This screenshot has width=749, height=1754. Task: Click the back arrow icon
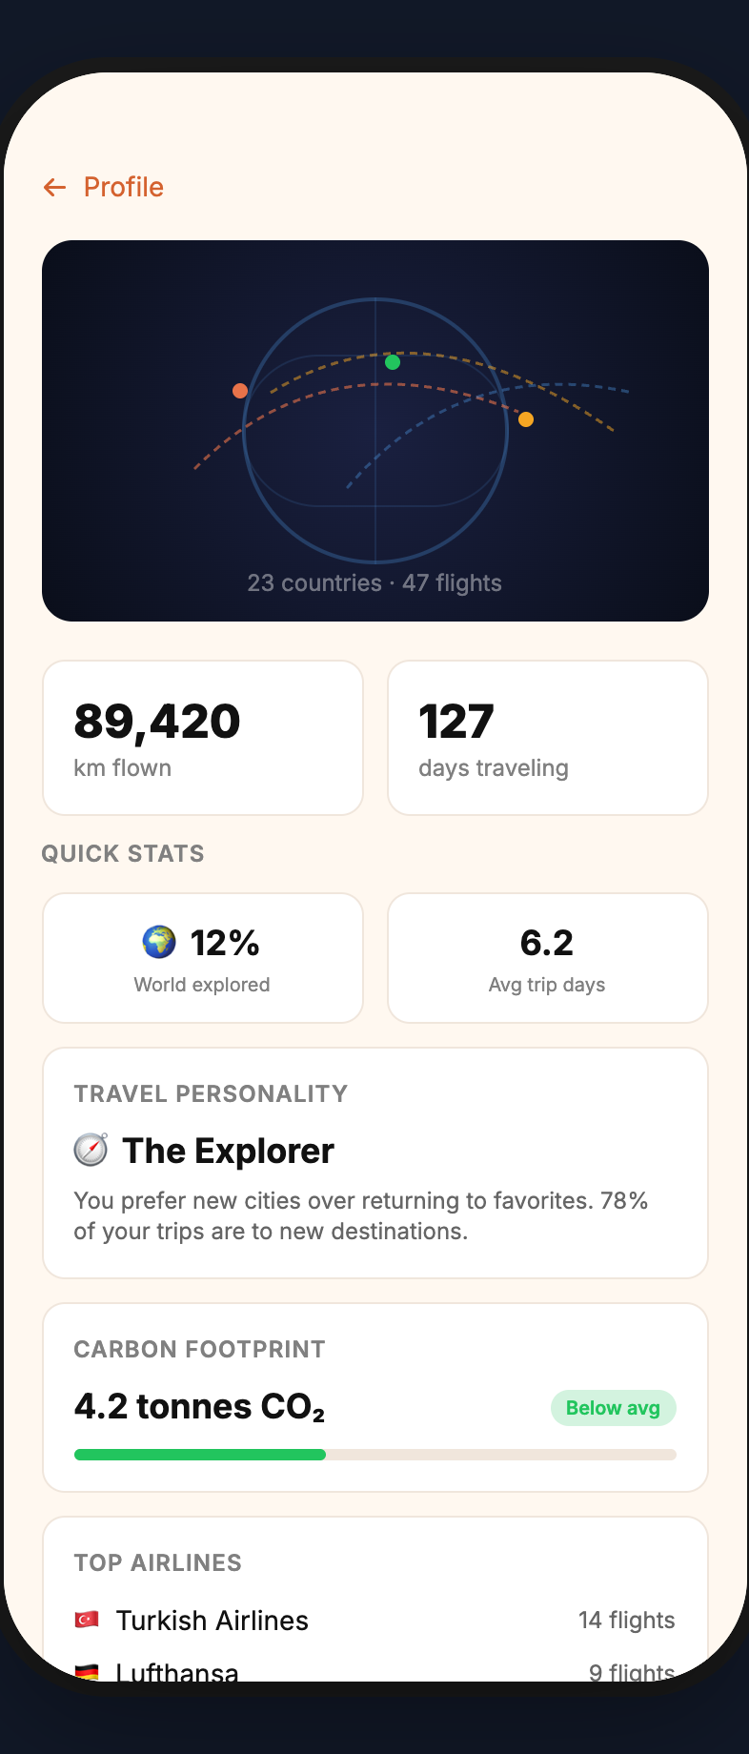click(x=54, y=187)
